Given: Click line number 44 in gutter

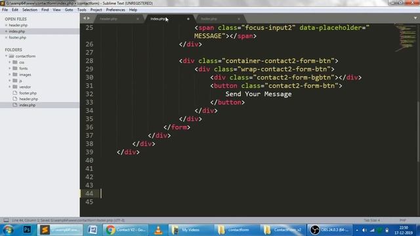Looking at the screenshot, I should pyautogui.click(x=89, y=193).
